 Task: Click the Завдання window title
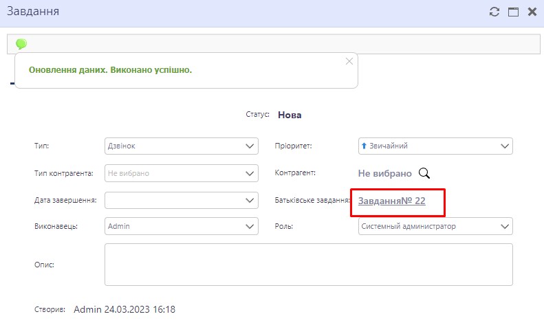[32, 12]
